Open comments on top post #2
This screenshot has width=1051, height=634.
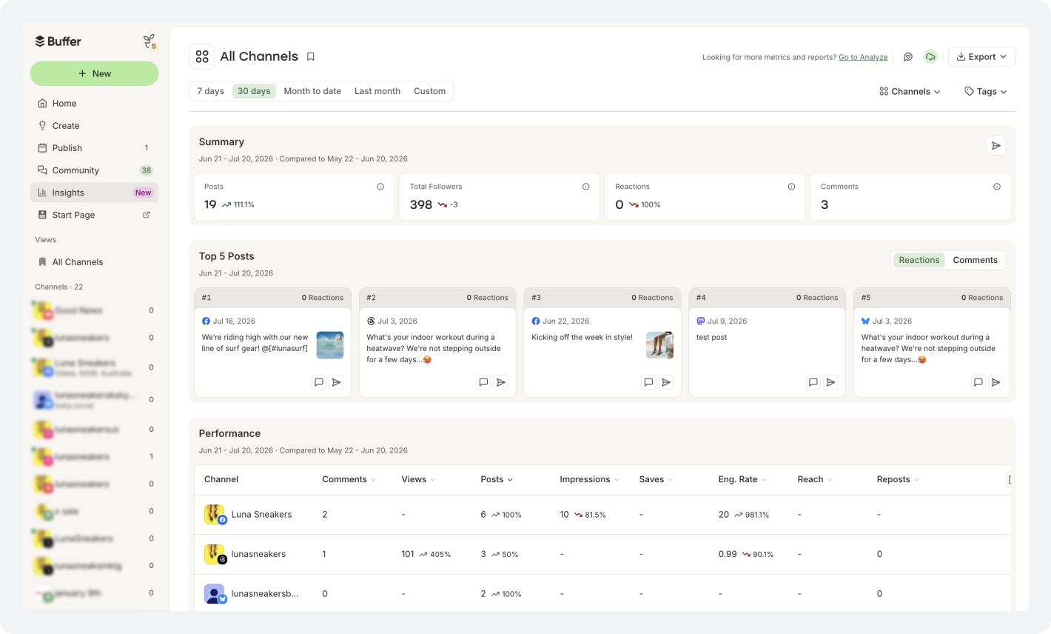tap(483, 382)
